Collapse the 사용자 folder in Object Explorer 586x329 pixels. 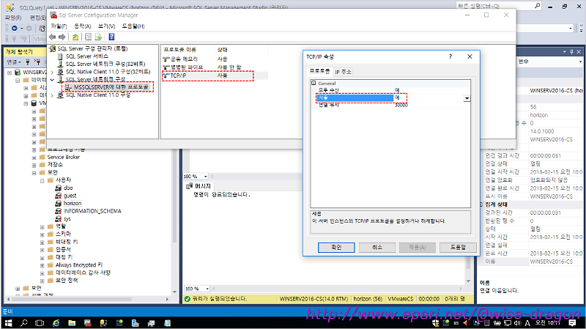coord(42,180)
